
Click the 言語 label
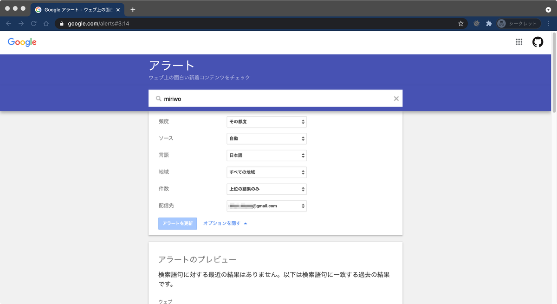tap(163, 155)
